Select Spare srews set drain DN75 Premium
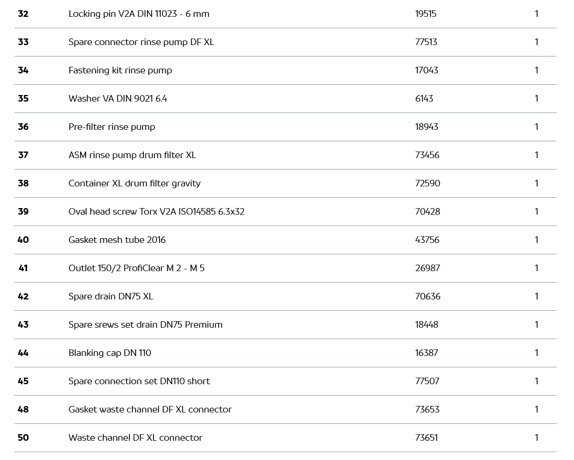Screen dimensions: 574x460 pyautogui.click(x=145, y=325)
